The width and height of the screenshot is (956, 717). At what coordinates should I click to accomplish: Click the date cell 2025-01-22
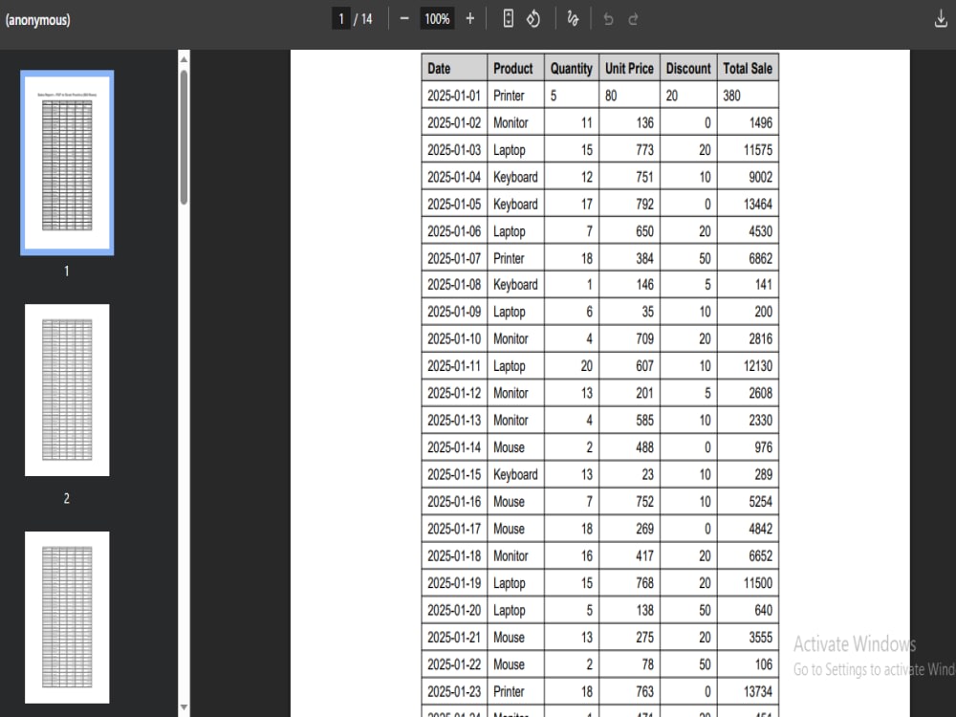pyautogui.click(x=454, y=664)
